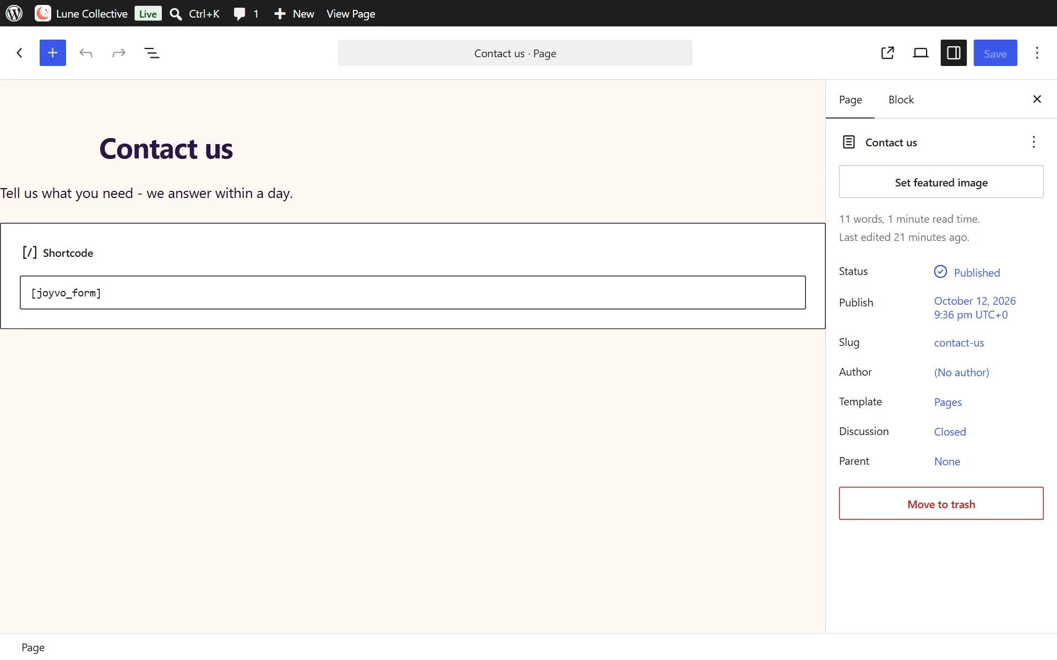Redo the last change
The image size is (1057, 660).
(x=119, y=53)
